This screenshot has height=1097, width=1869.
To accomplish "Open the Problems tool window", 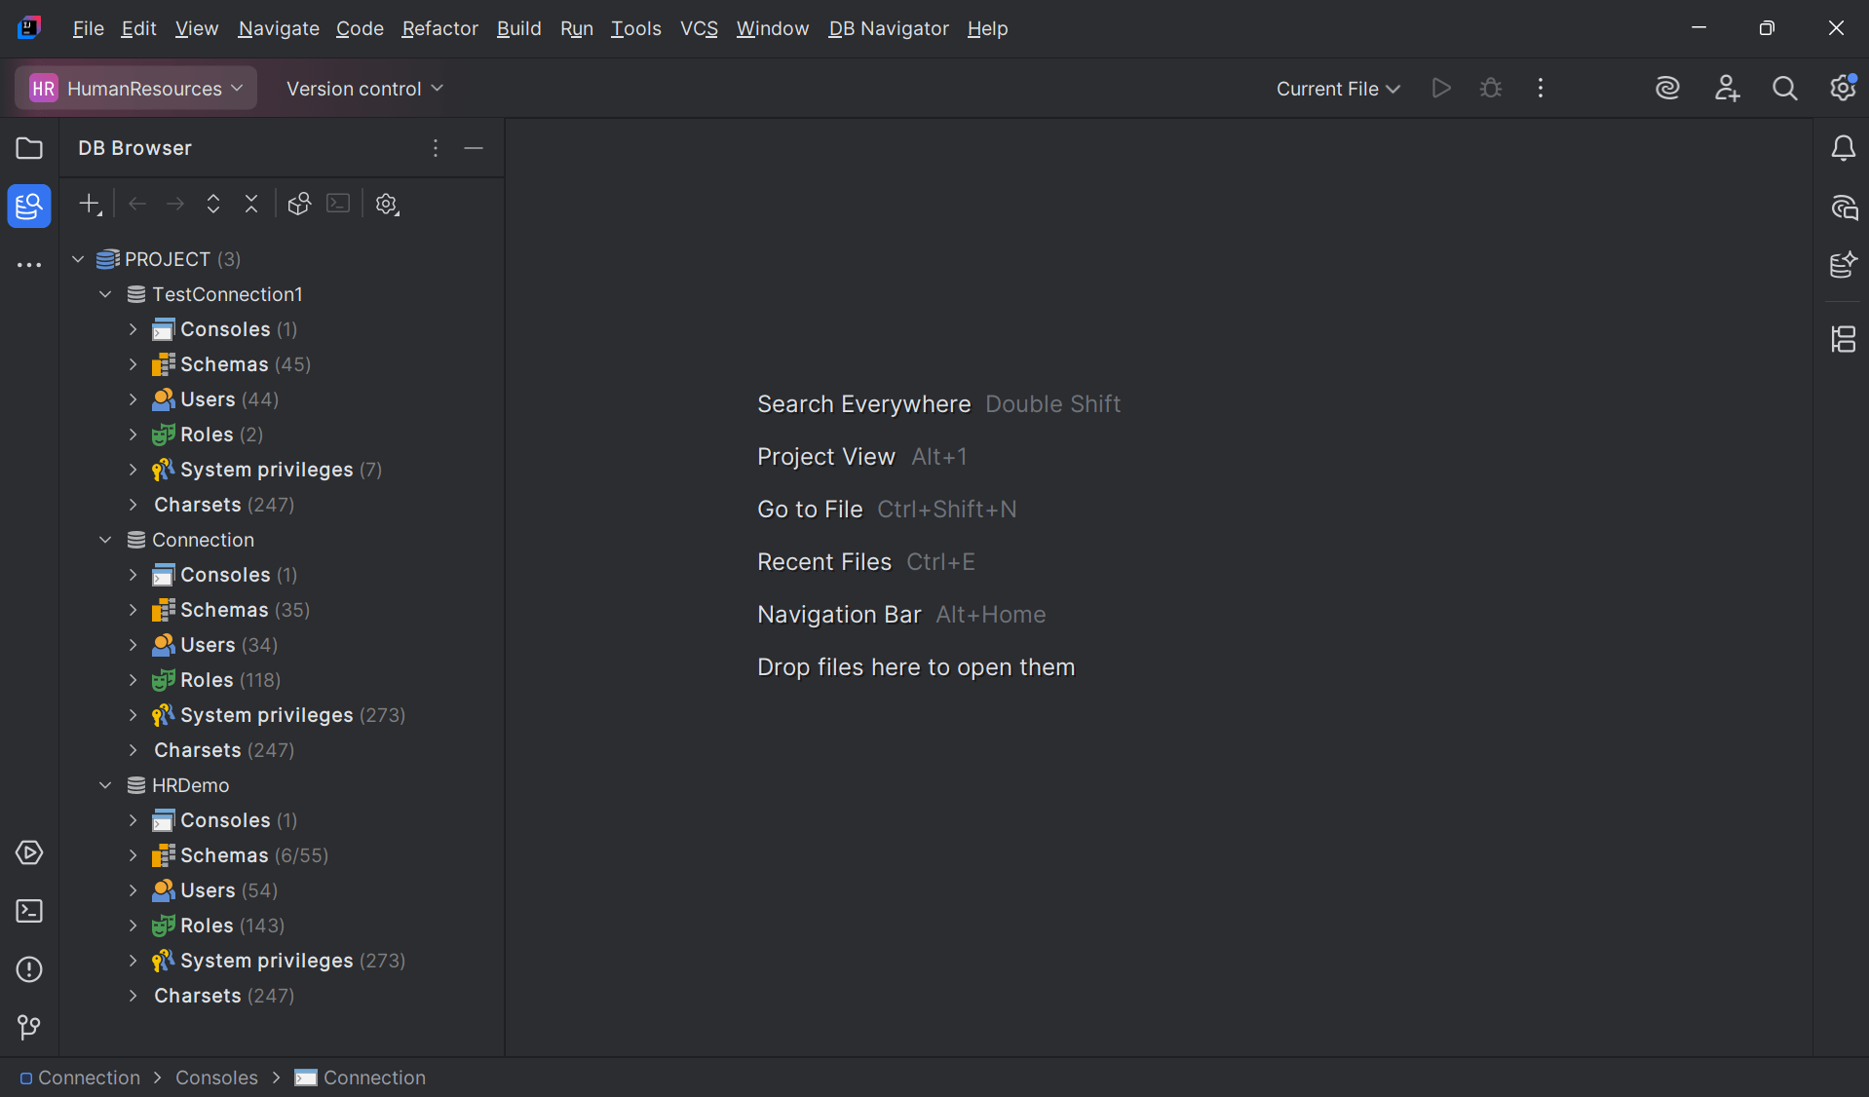I will click(28, 969).
